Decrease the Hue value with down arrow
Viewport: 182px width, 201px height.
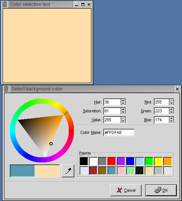pos(123,103)
